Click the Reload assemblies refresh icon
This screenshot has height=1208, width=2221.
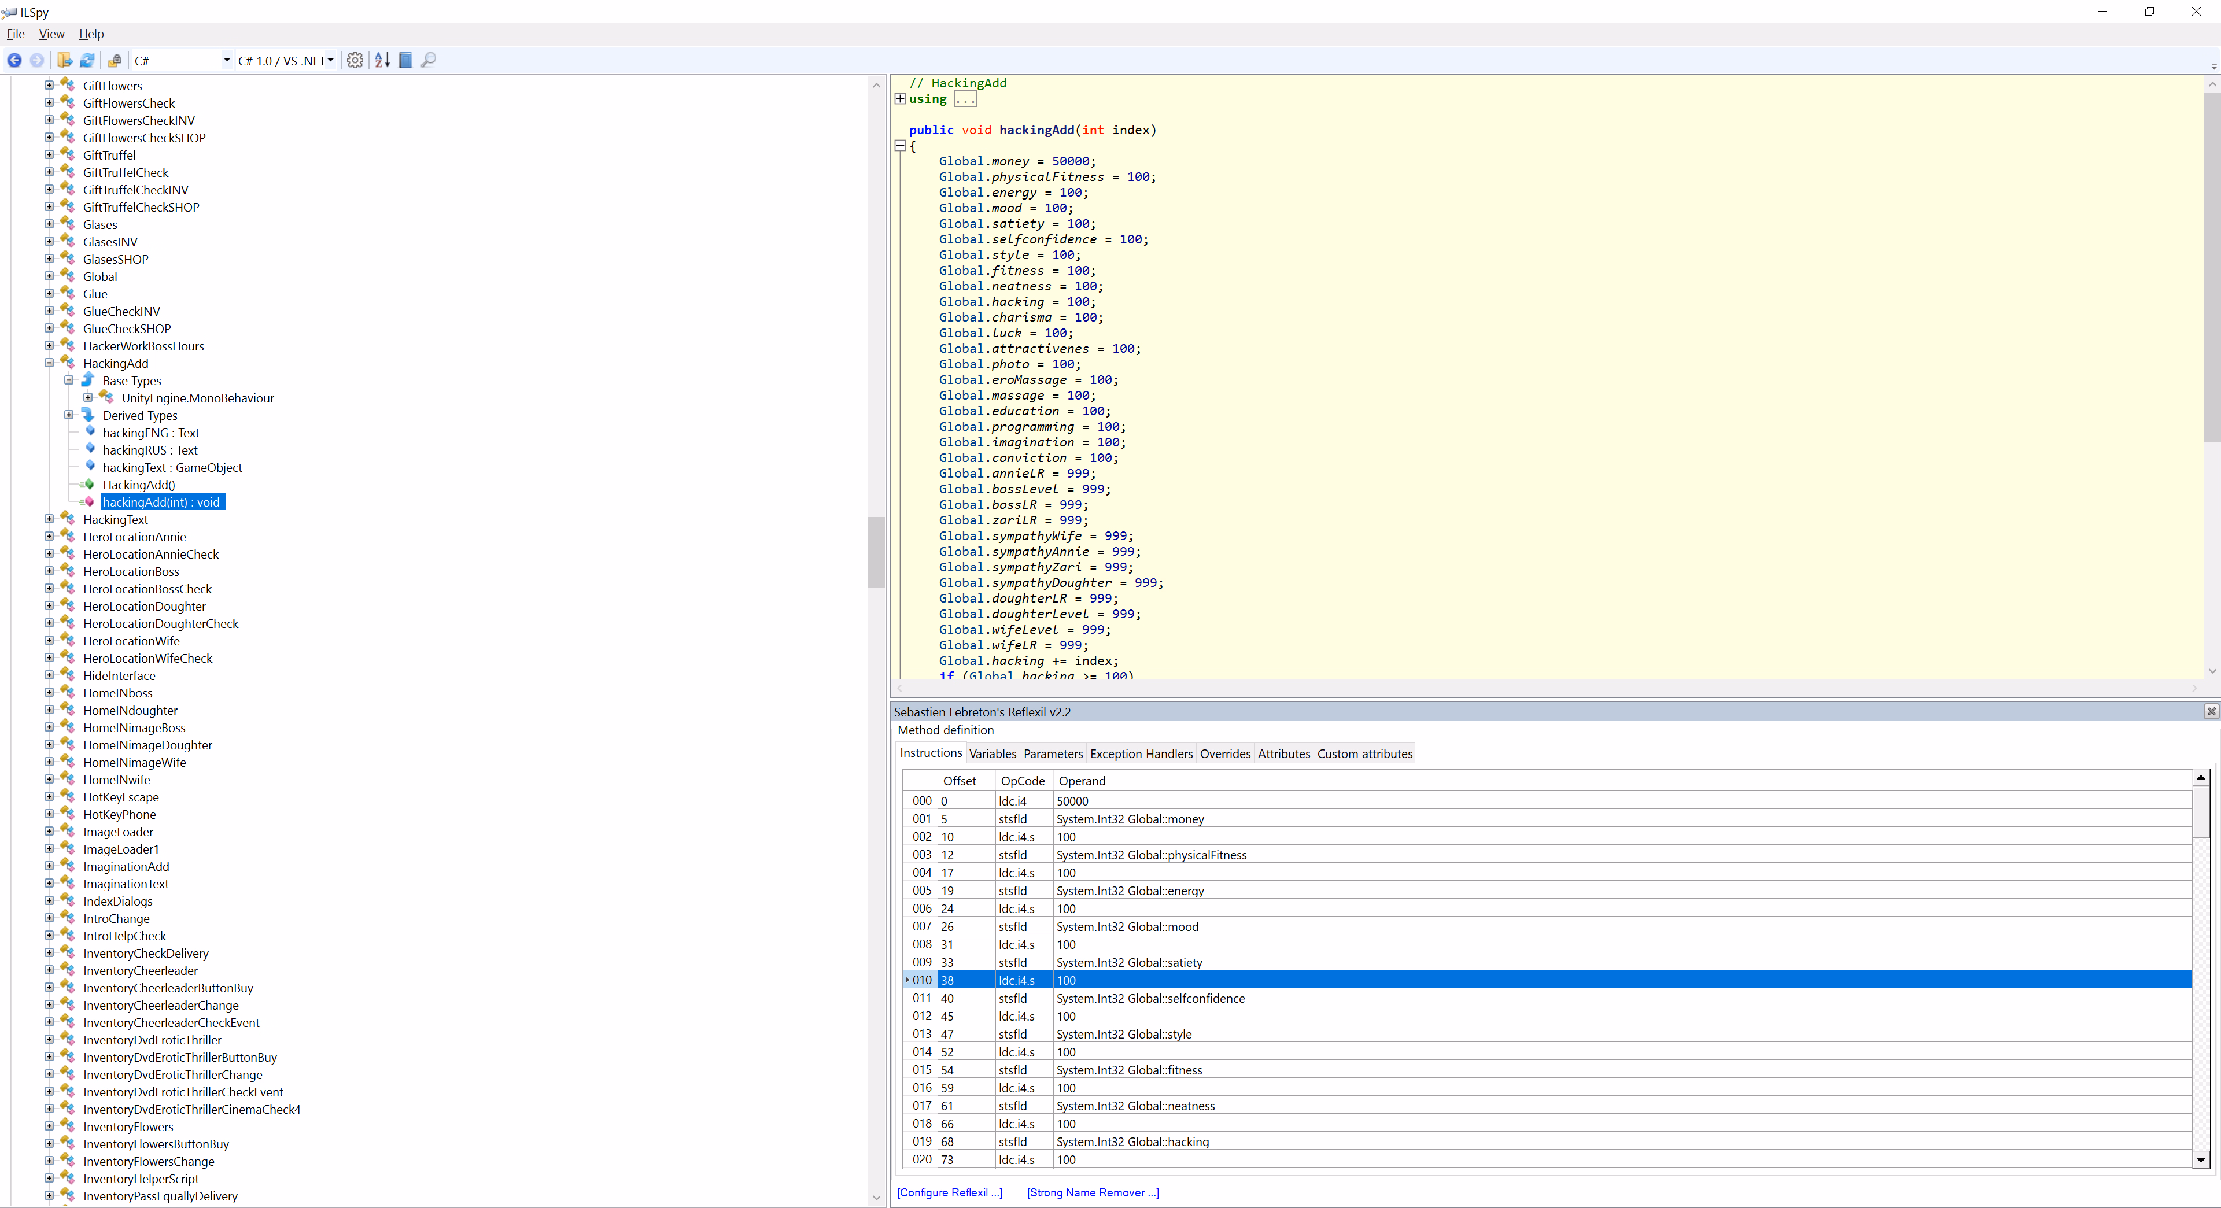coord(87,60)
